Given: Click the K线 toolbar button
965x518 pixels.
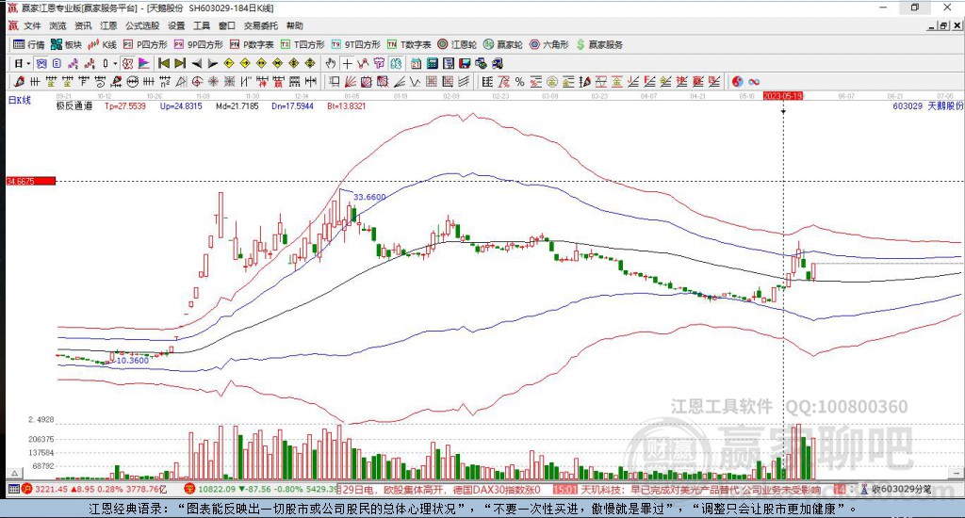Looking at the screenshot, I should (102, 44).
